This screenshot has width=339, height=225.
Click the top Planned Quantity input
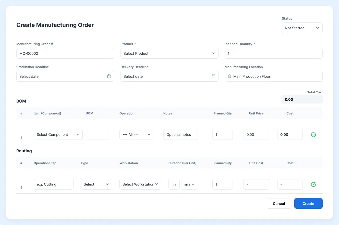[274, 53]
